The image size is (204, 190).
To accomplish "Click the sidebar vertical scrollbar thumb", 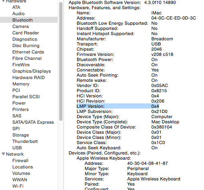I will coord(61,61).
